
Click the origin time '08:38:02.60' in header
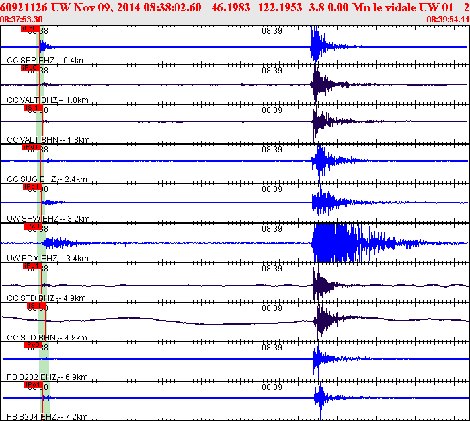pyautogui.click(x=173, y=7)
